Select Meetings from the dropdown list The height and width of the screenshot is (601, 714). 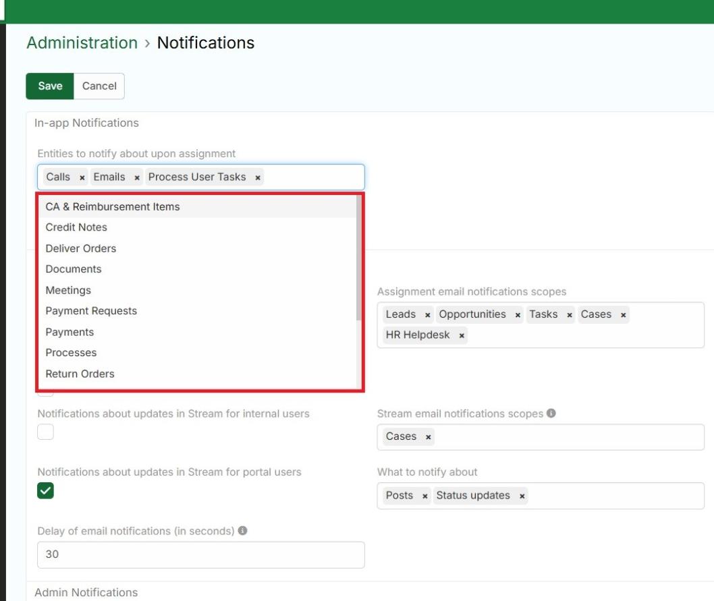tap(68, 290)
